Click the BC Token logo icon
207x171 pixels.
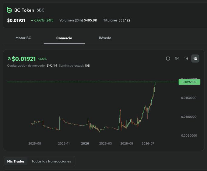click(x=9, y=10)
